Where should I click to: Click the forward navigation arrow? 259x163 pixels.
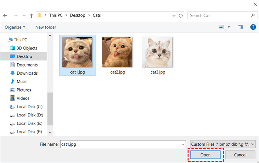click(x=16, y=16)
